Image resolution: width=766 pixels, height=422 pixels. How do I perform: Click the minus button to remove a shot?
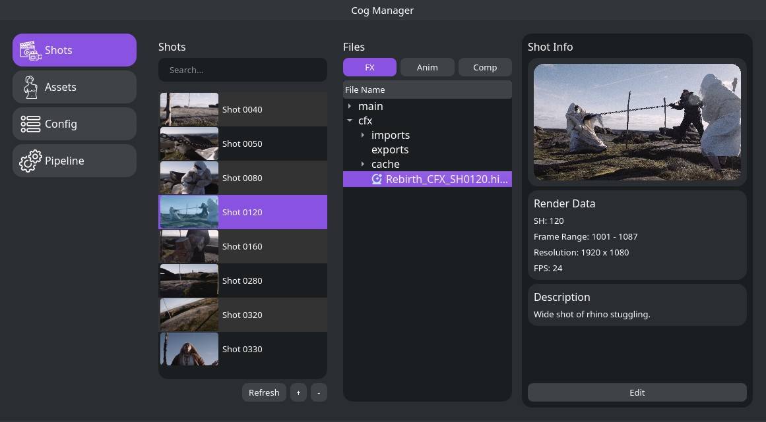(x=319, y=392)
